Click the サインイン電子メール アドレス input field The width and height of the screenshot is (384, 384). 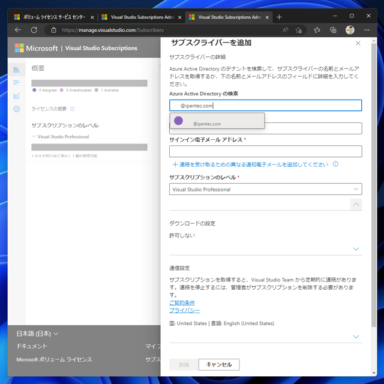point(265,151)
